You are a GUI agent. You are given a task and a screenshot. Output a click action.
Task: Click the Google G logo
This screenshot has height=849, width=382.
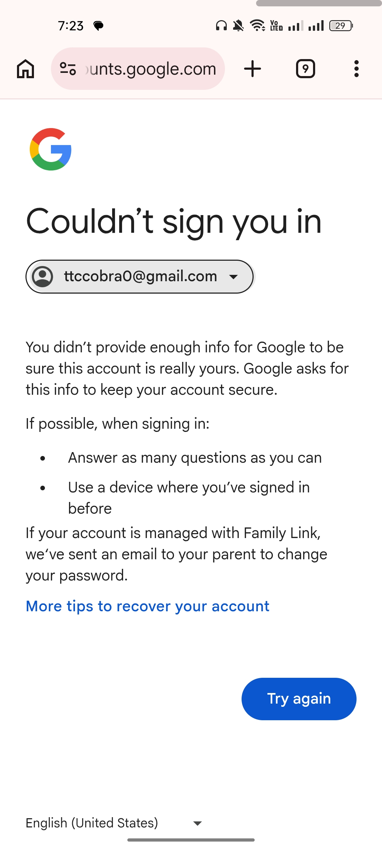click(x=51, y=149)
